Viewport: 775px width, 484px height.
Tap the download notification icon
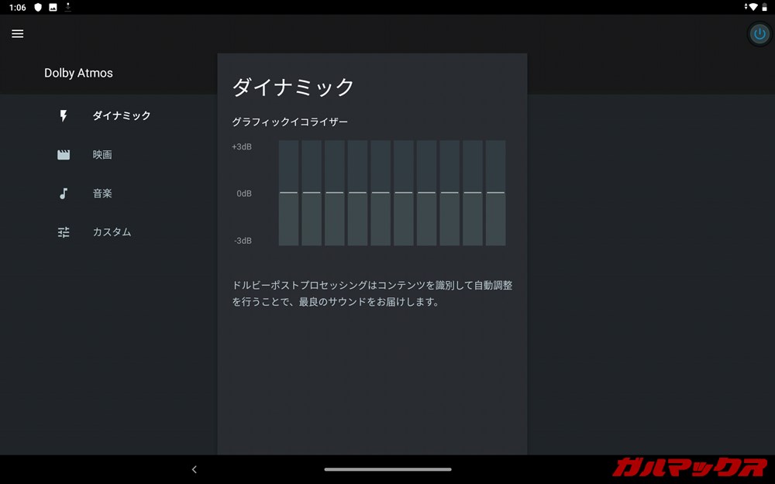(x=67, y=7)
